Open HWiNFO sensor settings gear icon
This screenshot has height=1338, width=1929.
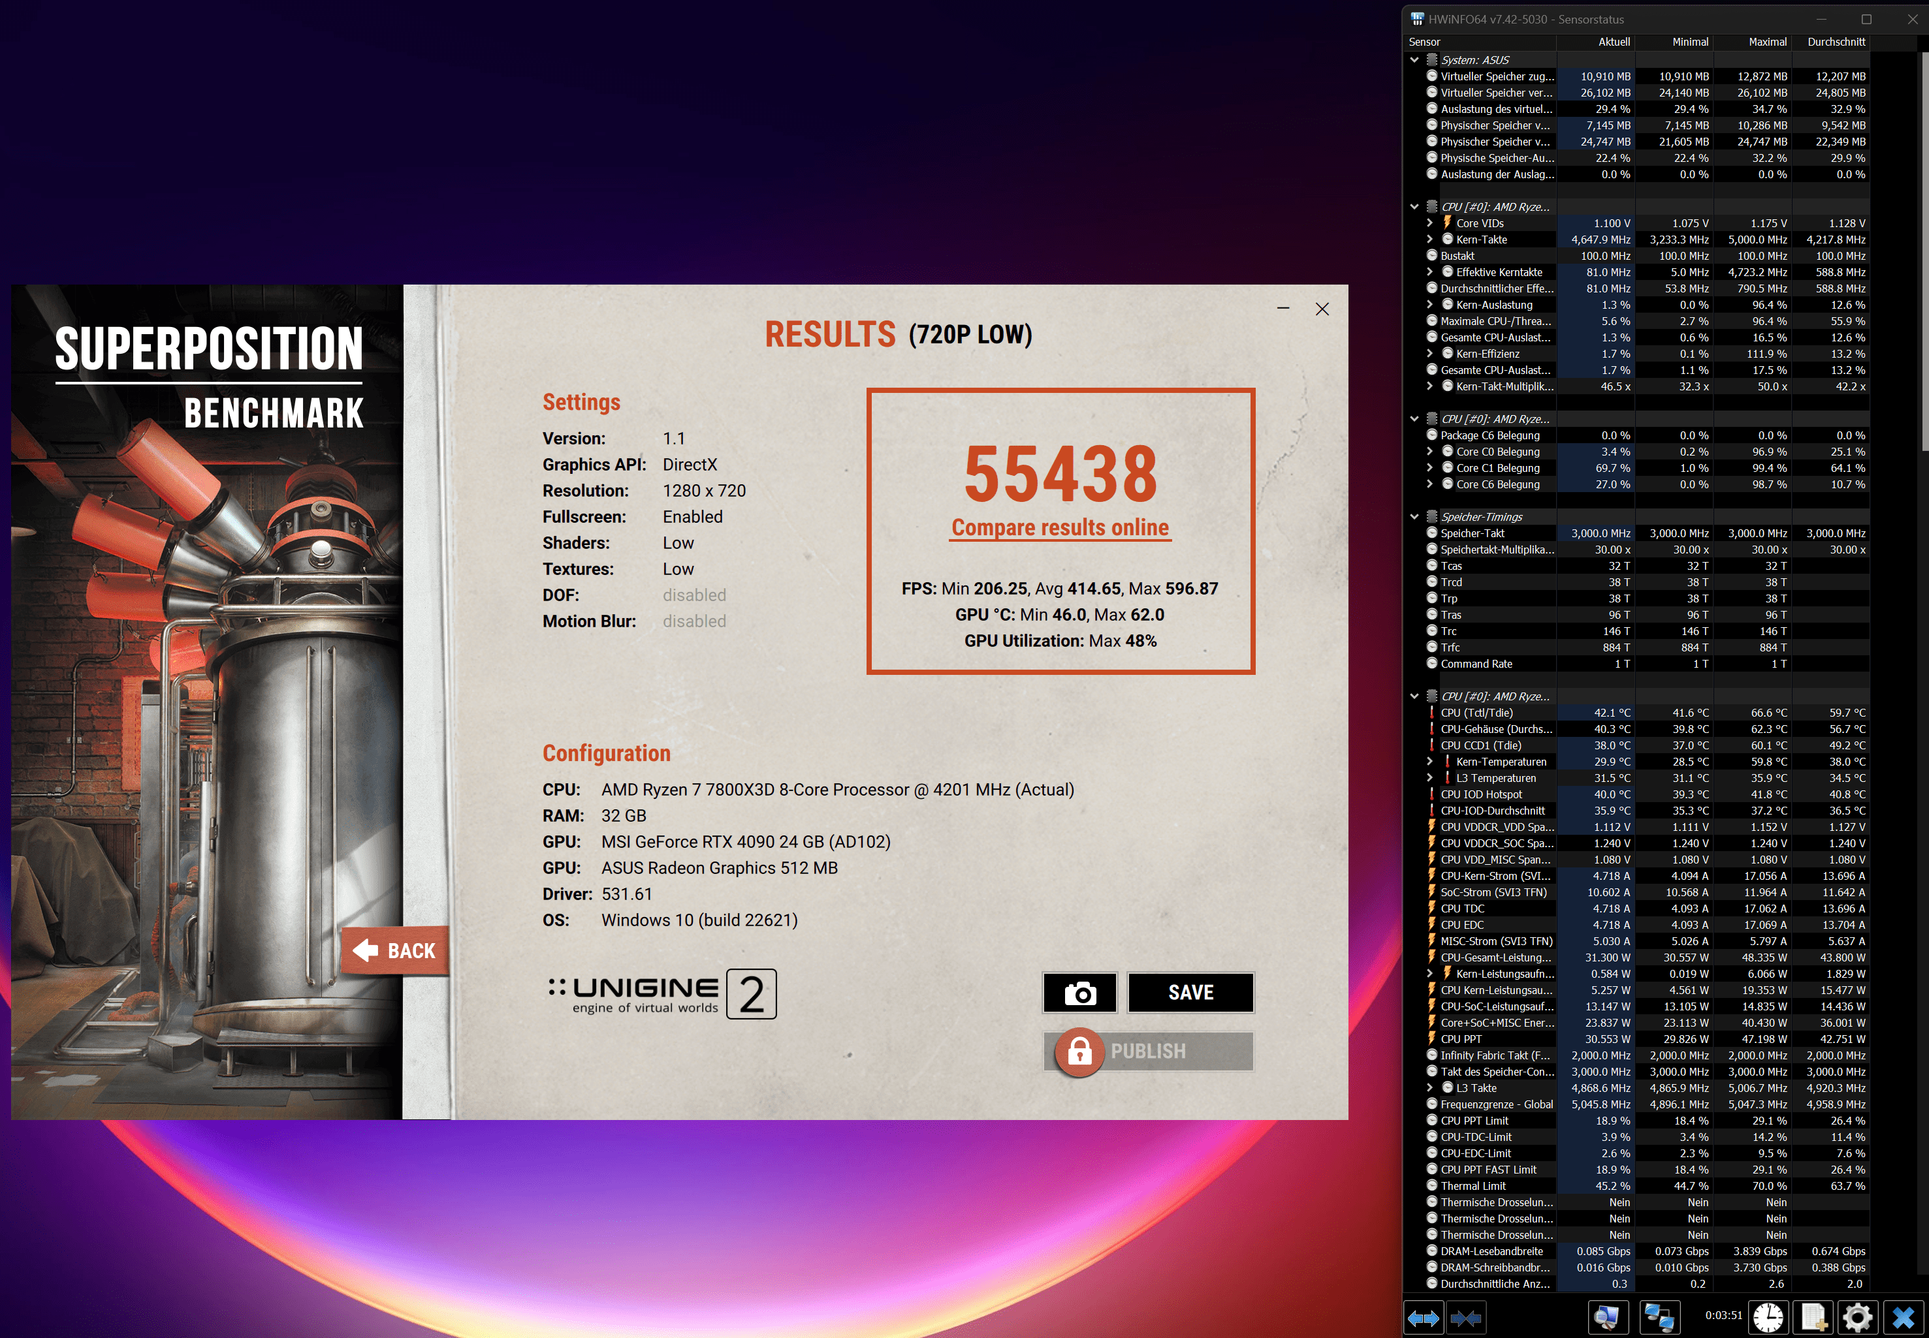click(1857, 1318)
